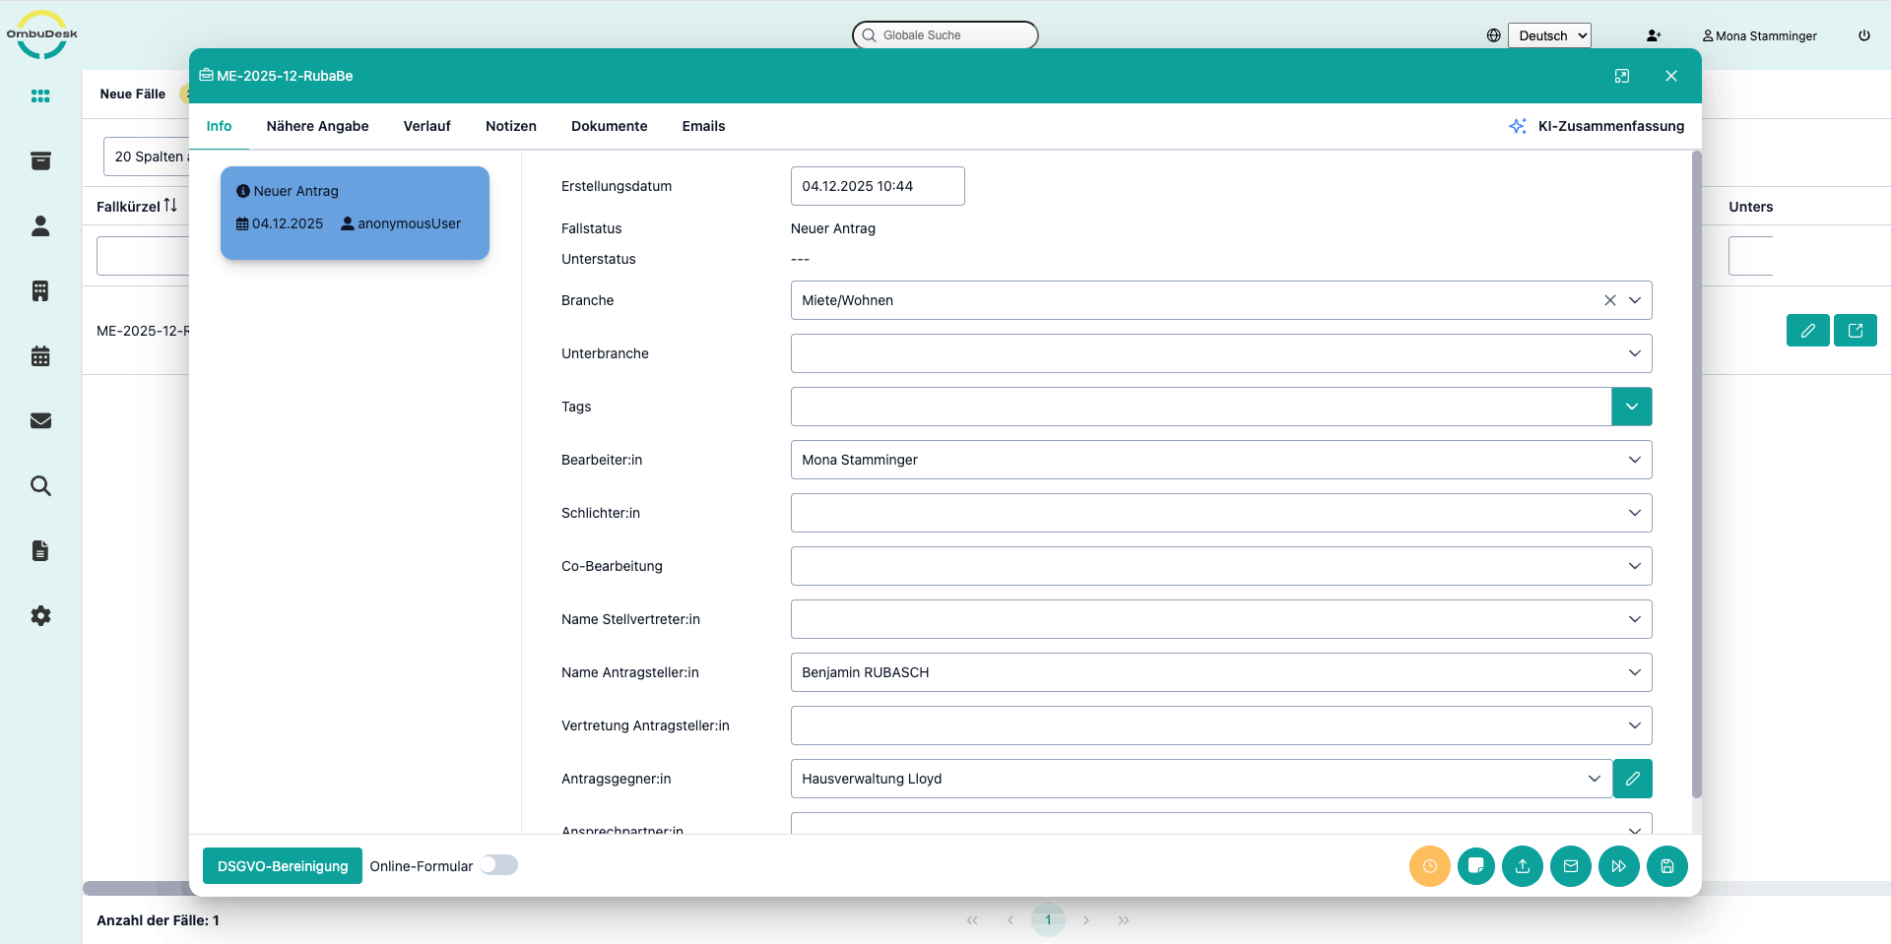Open the Bearbeiter:in dropdown

coord(1634,460)
